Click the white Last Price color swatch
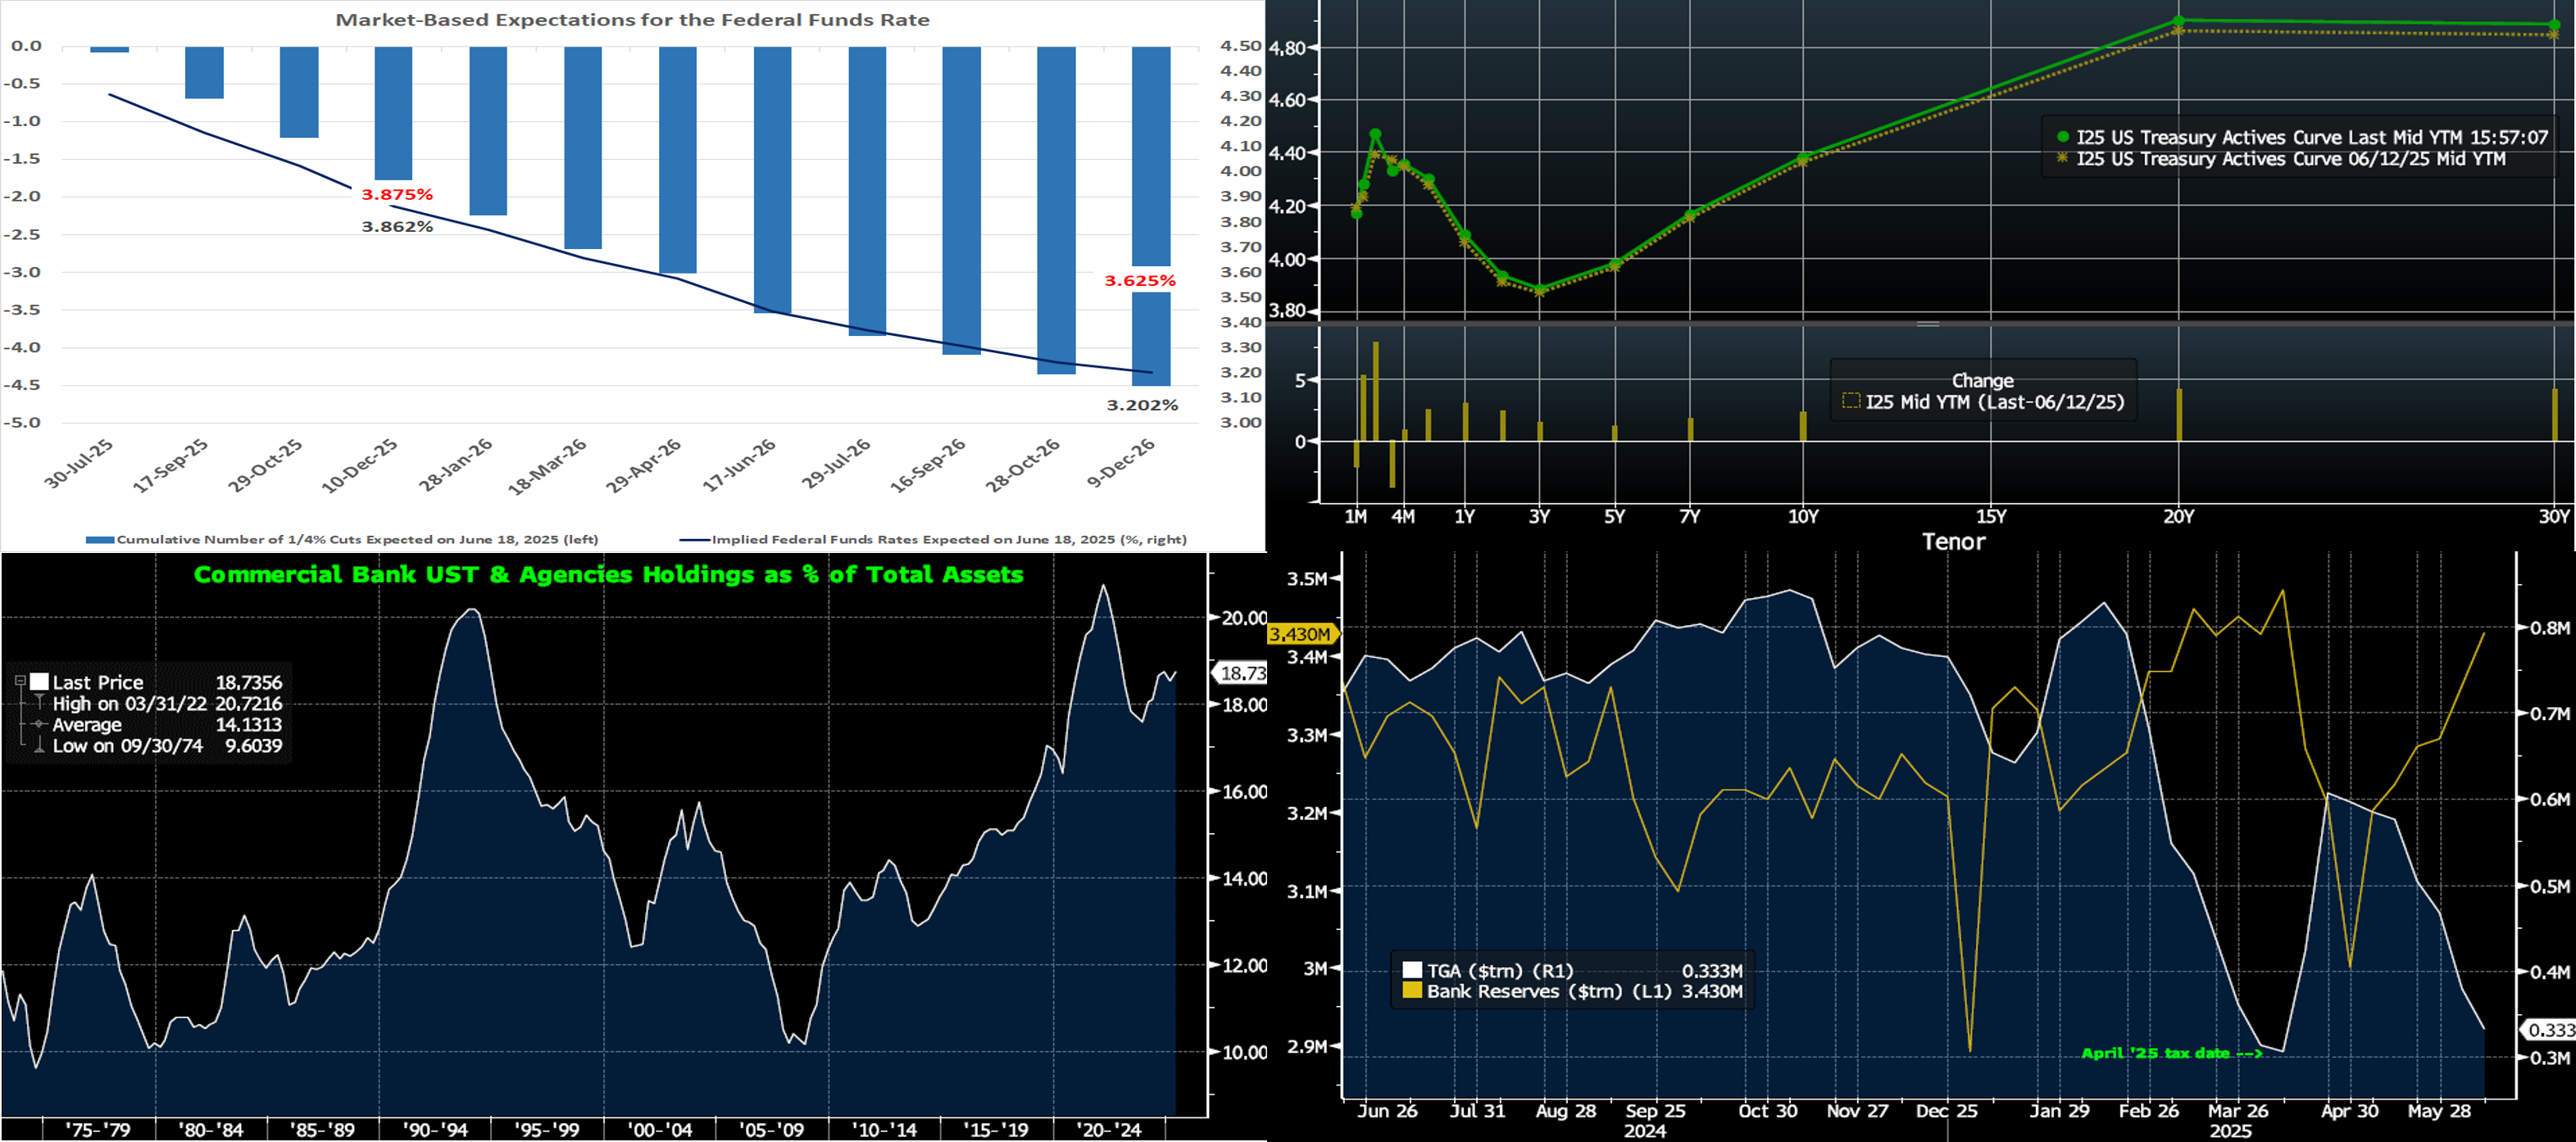The height and width of the screenshot is (1142, 2576). [x=39, y=682]
